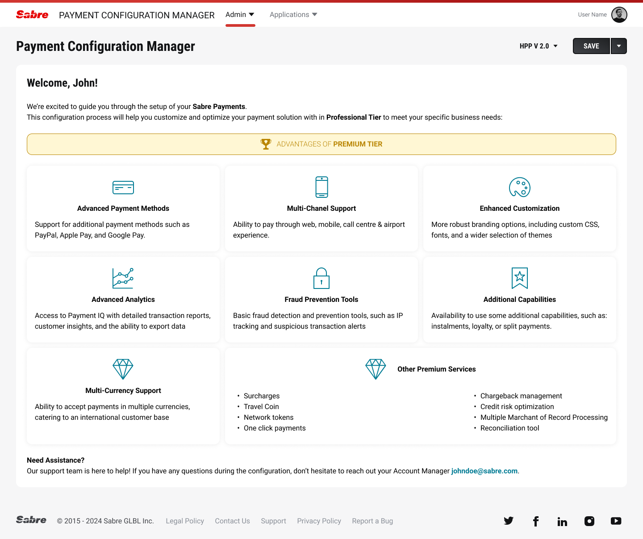Open the Admin menu
Viewport: 643px width, 539px height.
pos(240,15)
